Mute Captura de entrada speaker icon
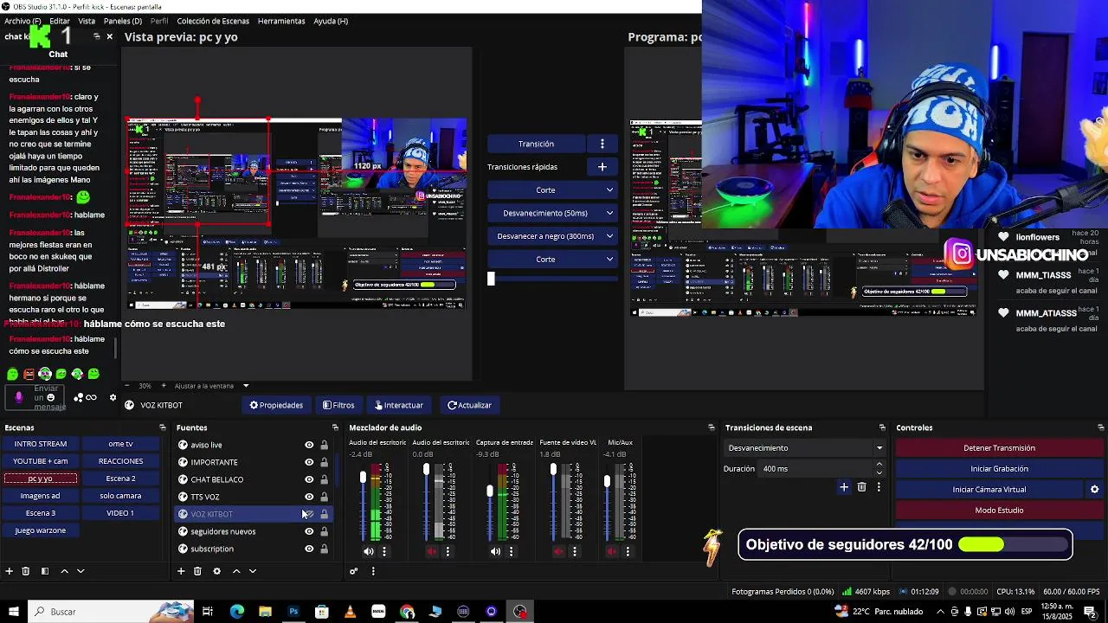Viewport: 1108px width, 623px height. point(495,551)
